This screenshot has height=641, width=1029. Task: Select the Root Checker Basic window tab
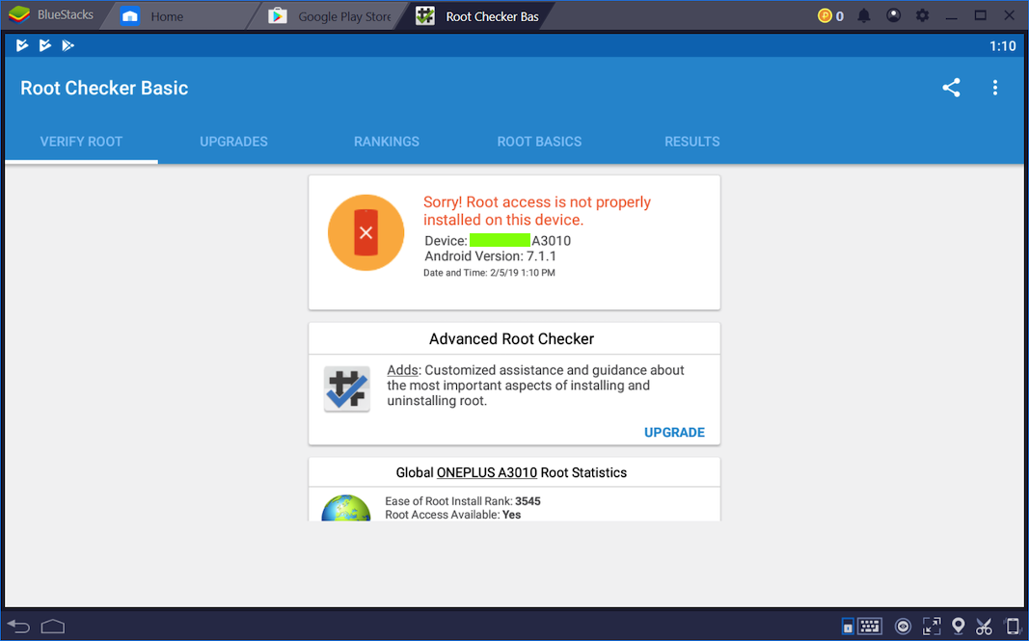click(x=477, y=16)
